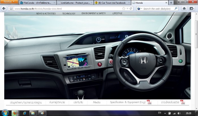Image resolution: width=198 pixels, height=116 pixels.
Task: Open the Firefox menu button
Action: (9, 2)
